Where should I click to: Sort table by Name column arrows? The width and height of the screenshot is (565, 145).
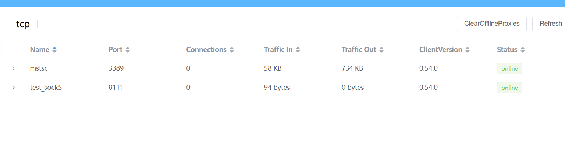(x=54, y=50)
